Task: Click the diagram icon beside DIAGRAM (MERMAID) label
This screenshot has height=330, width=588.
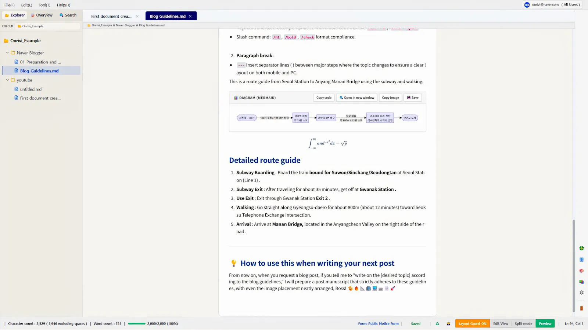Action: 236,98
